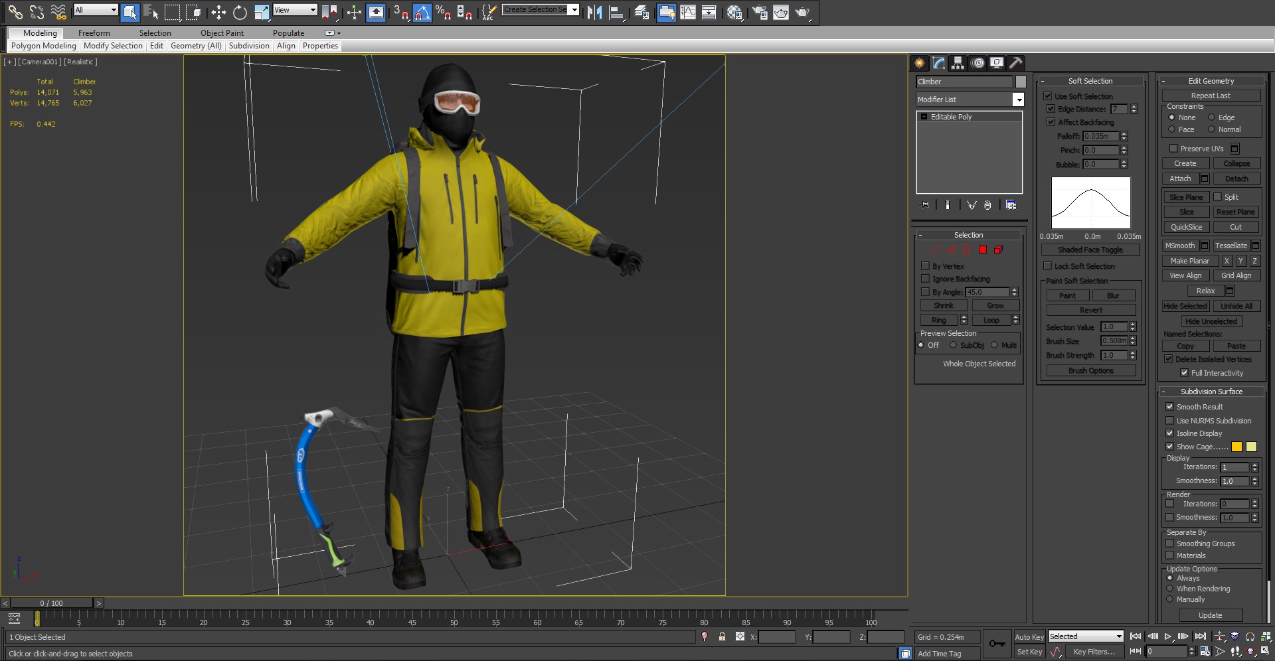Check Preserve UVs option

tap(1173, 149)
